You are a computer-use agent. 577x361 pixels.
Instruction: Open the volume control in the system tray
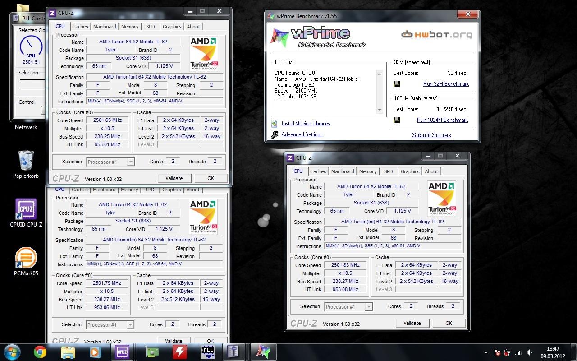pyautogui.click(x=530, y=352)
